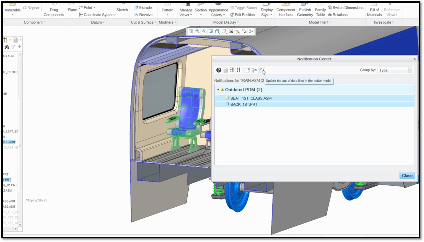
Task: Select the highlighted ASS.ASM item in the model tree
Action: click(x=9, y=142)
